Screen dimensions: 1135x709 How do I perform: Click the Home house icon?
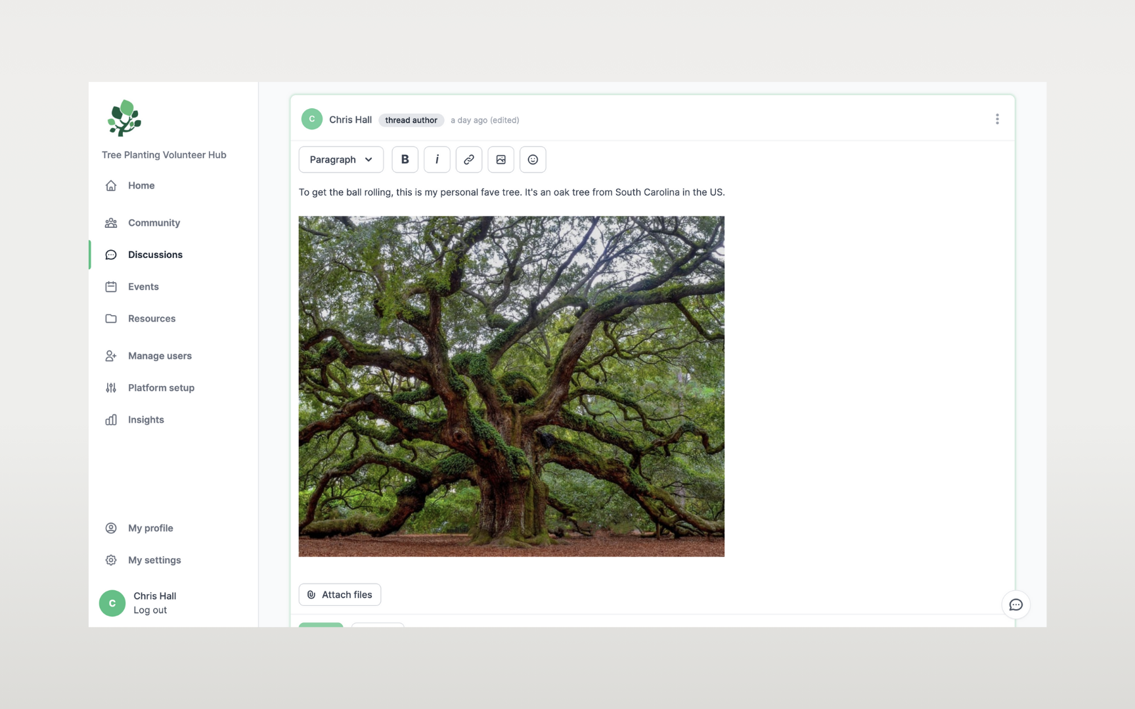[111, 186]
